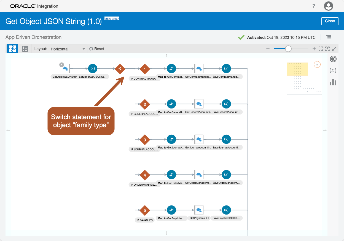Screen dimensions: 344x241
Task: Select branch 5 diamond for PAYABLES
Action: [x=145, y=210]
